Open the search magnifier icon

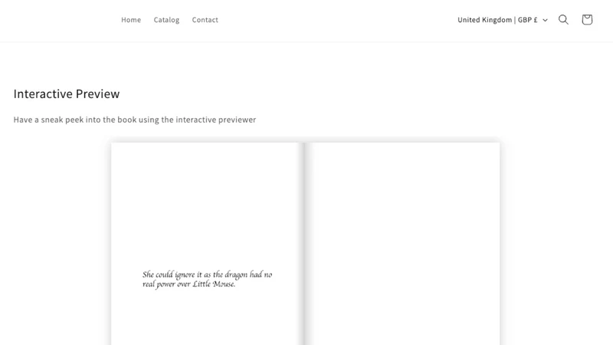563,20
